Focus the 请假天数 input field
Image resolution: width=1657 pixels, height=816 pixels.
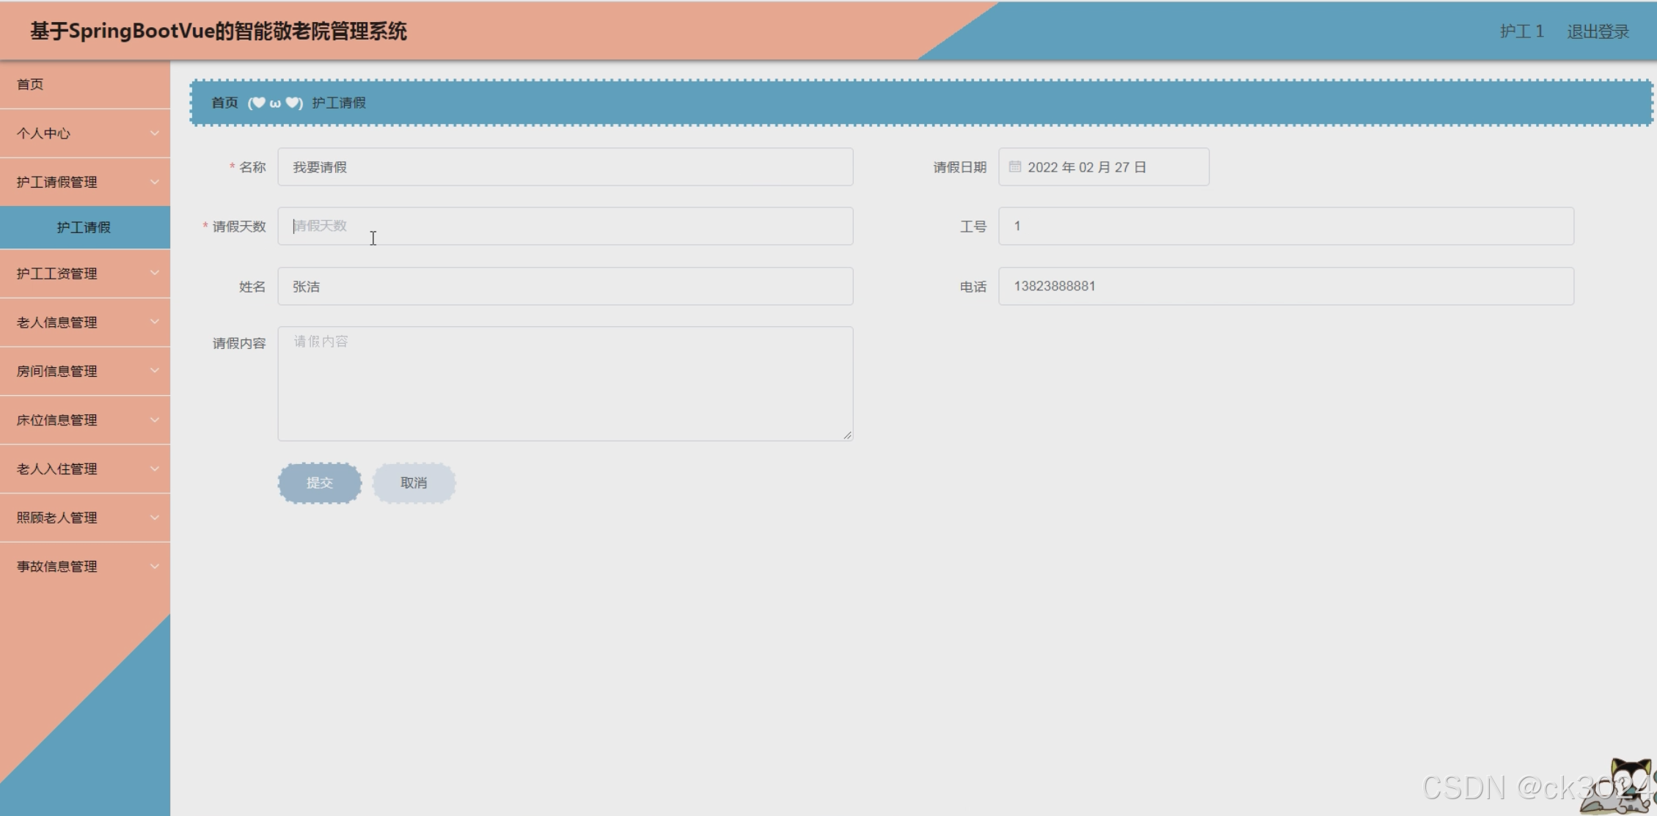click(565, 226)
